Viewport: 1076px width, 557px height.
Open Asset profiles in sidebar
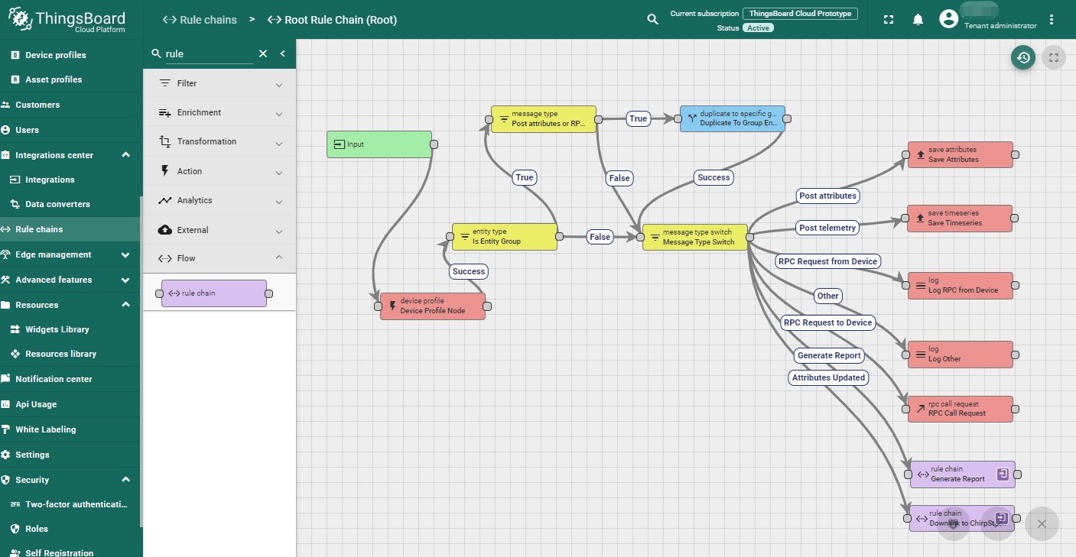point(70,79)
